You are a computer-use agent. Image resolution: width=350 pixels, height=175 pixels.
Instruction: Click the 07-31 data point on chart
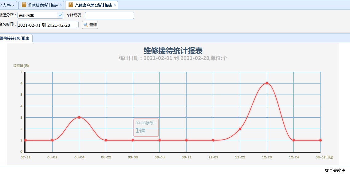(26, 140)
